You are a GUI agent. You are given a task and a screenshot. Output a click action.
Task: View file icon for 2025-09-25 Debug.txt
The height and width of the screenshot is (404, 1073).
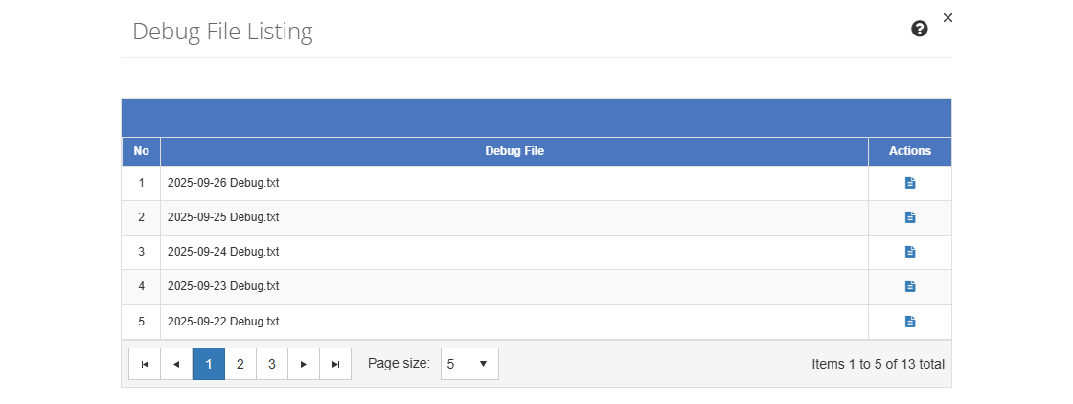910,216
